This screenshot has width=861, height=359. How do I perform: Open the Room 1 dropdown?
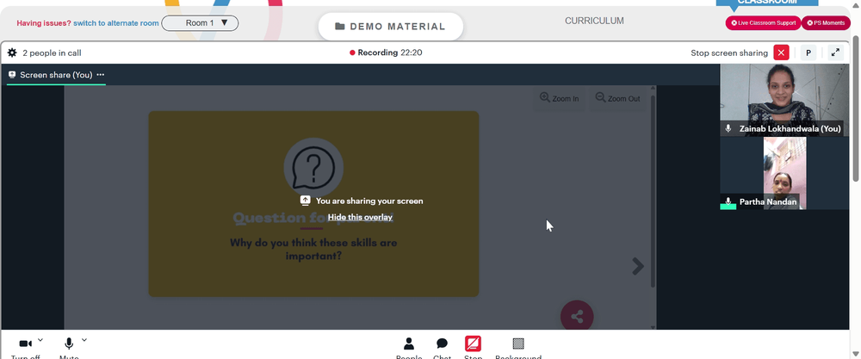point(200,23)
